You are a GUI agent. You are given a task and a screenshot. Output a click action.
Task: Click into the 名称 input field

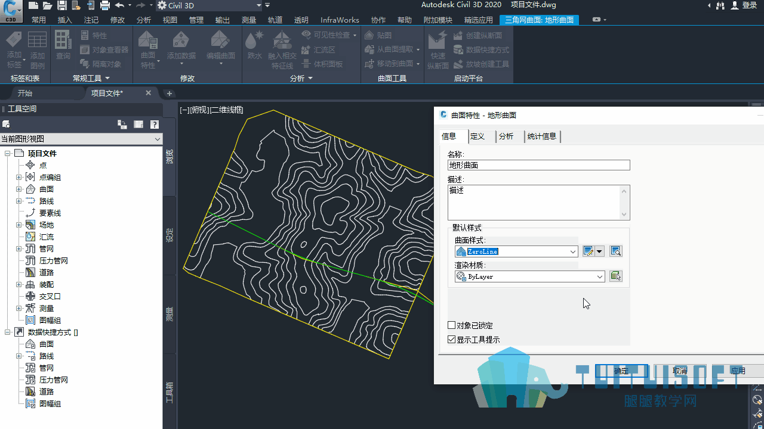click(x=539, y=165)
